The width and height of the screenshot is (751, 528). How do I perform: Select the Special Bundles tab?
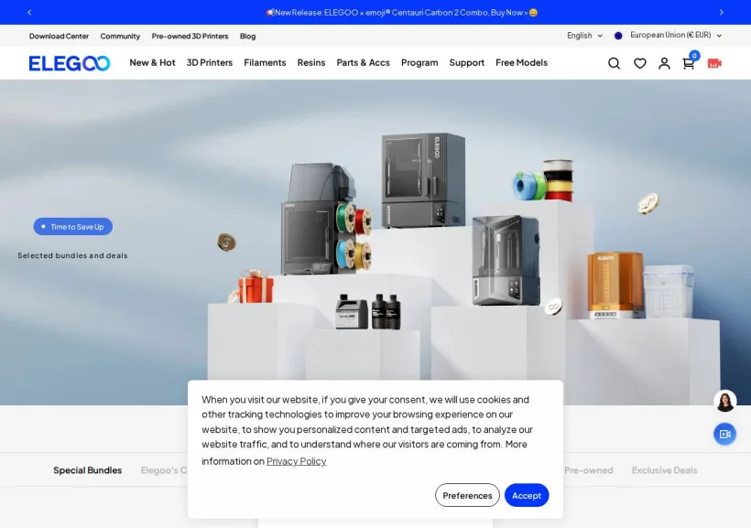click(88, 470)
